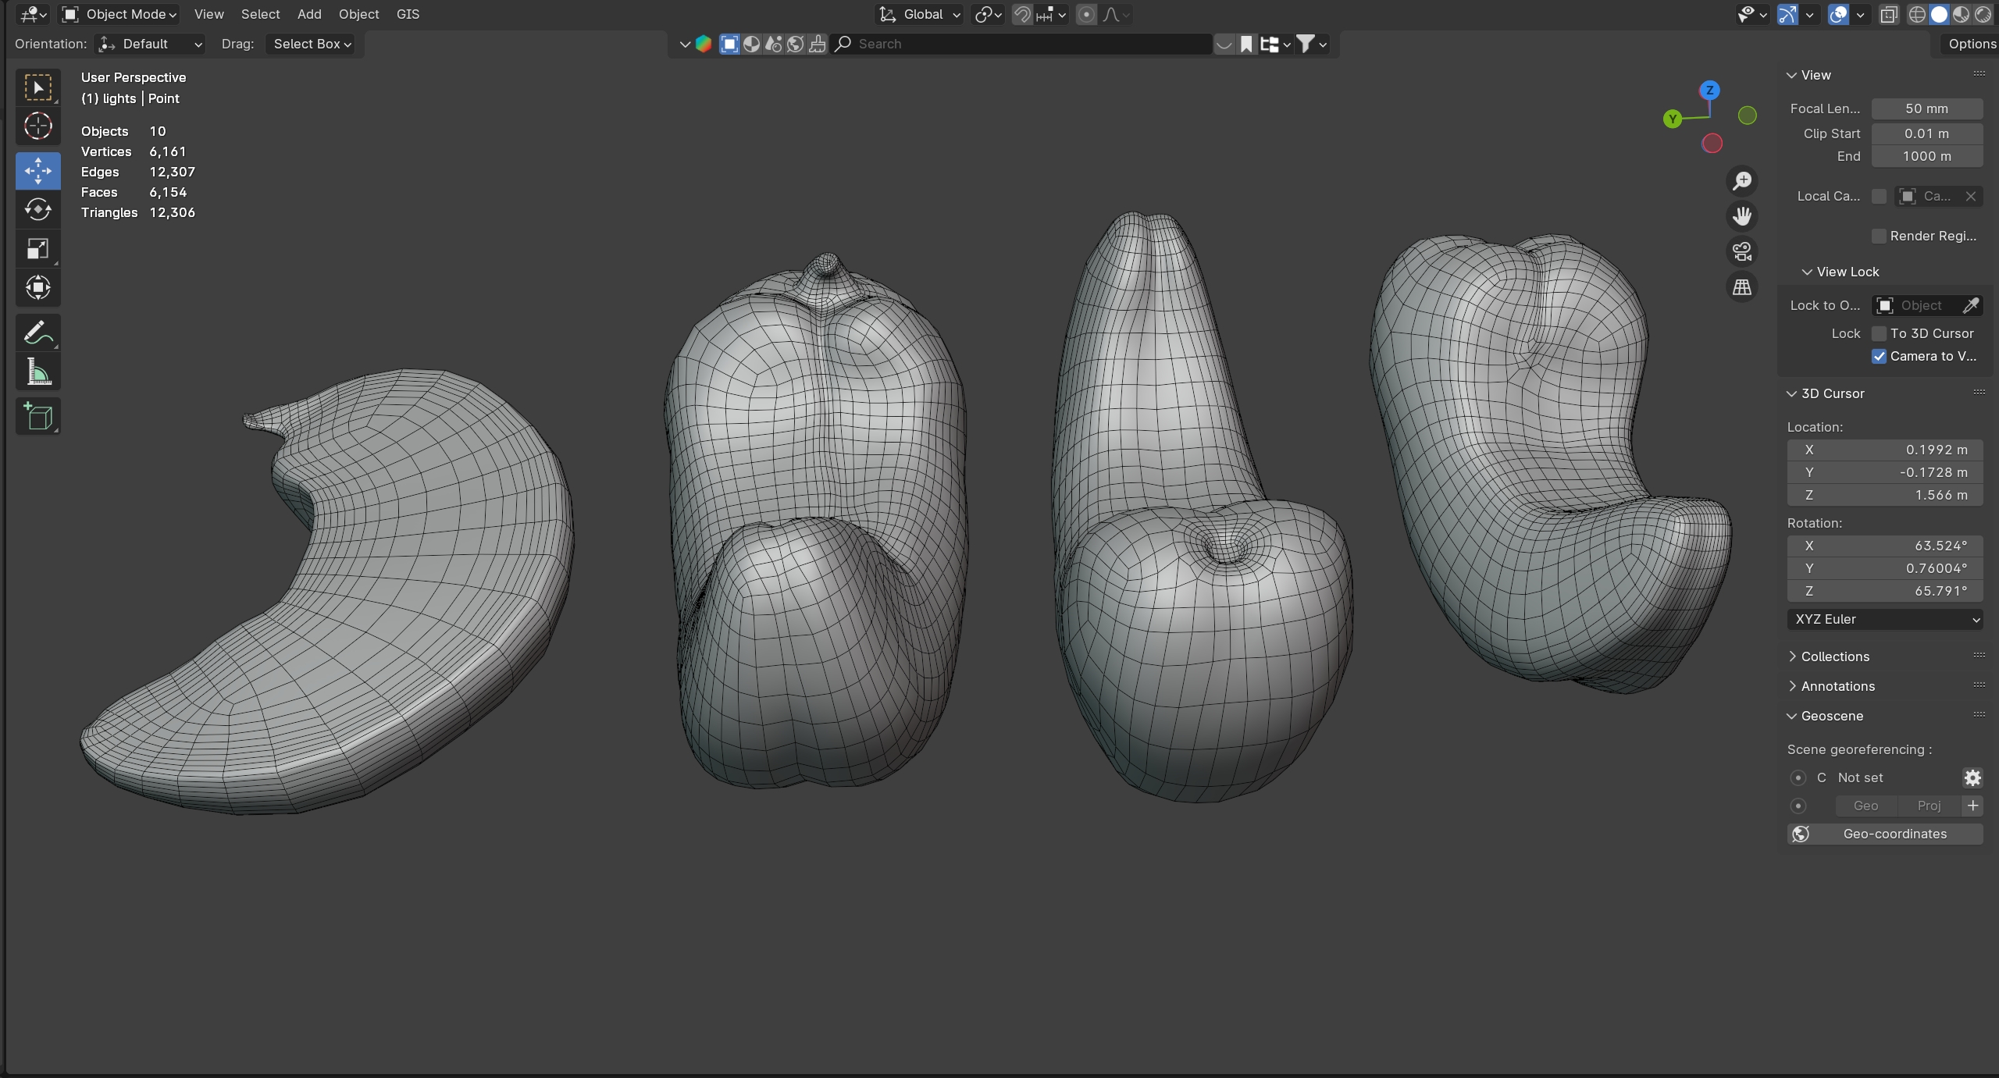1999x1078 pixels.
Task: Select the Add Cube tool
Action: [x=37, y=416]
